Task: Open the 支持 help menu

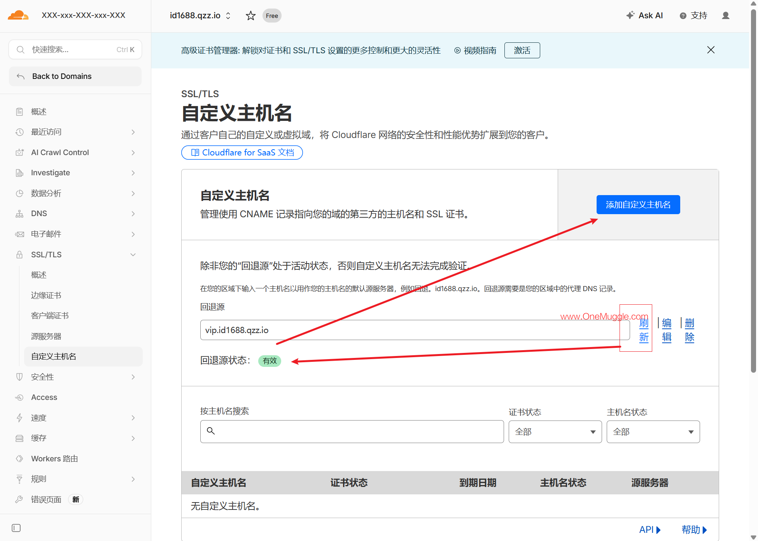Action: (x=693, y=16)
